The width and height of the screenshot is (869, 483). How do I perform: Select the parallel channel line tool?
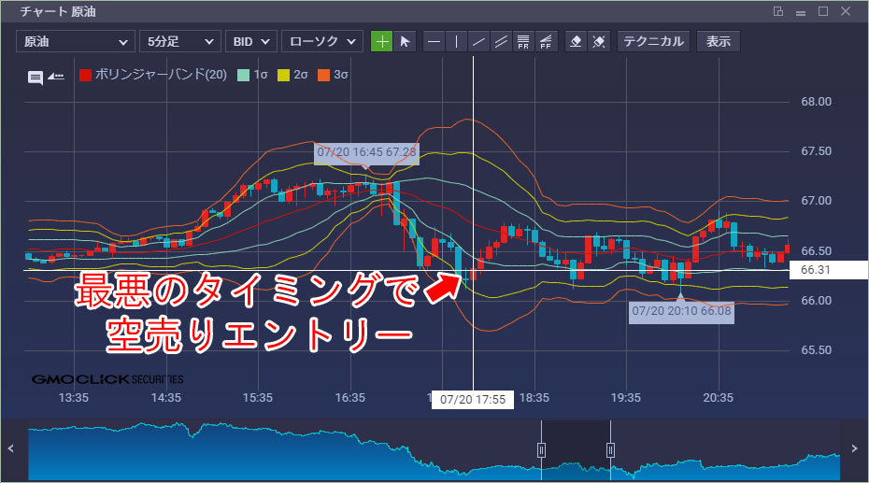click(x=501, y=41)
